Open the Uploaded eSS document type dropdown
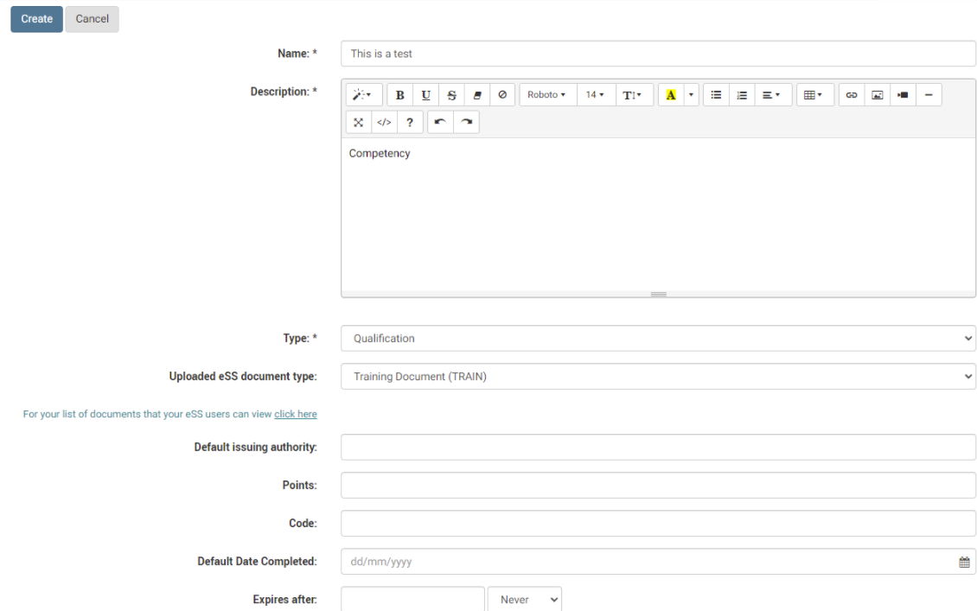This screenshot has height=611, width=977. (x=658, y=376)
